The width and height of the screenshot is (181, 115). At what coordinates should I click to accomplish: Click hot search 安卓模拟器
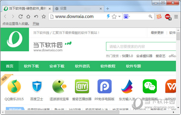pyautogui.click(x=144, y=56)
